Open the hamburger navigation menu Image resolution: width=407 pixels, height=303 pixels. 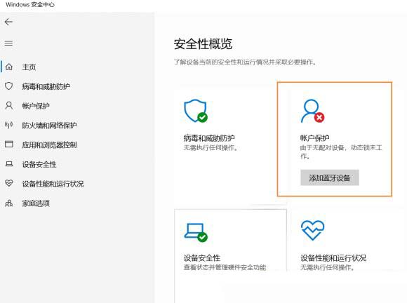[x=8, y=43]
